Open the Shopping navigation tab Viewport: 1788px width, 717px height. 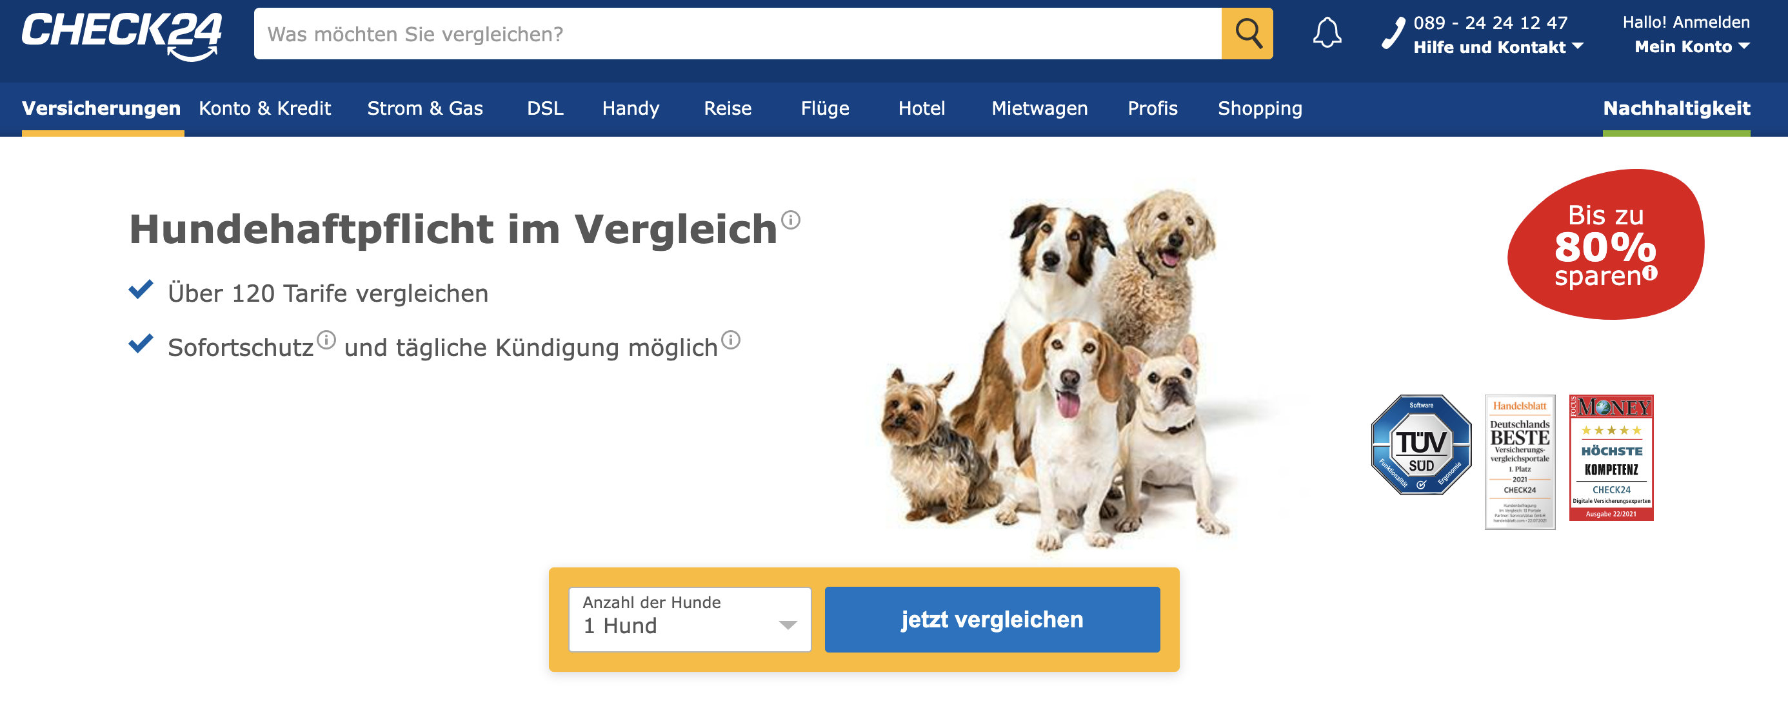(1260, 108)
